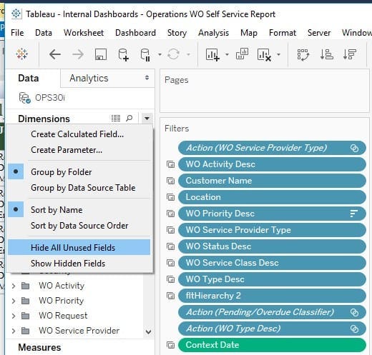Open the Worksheet menu

coord(84,33)
